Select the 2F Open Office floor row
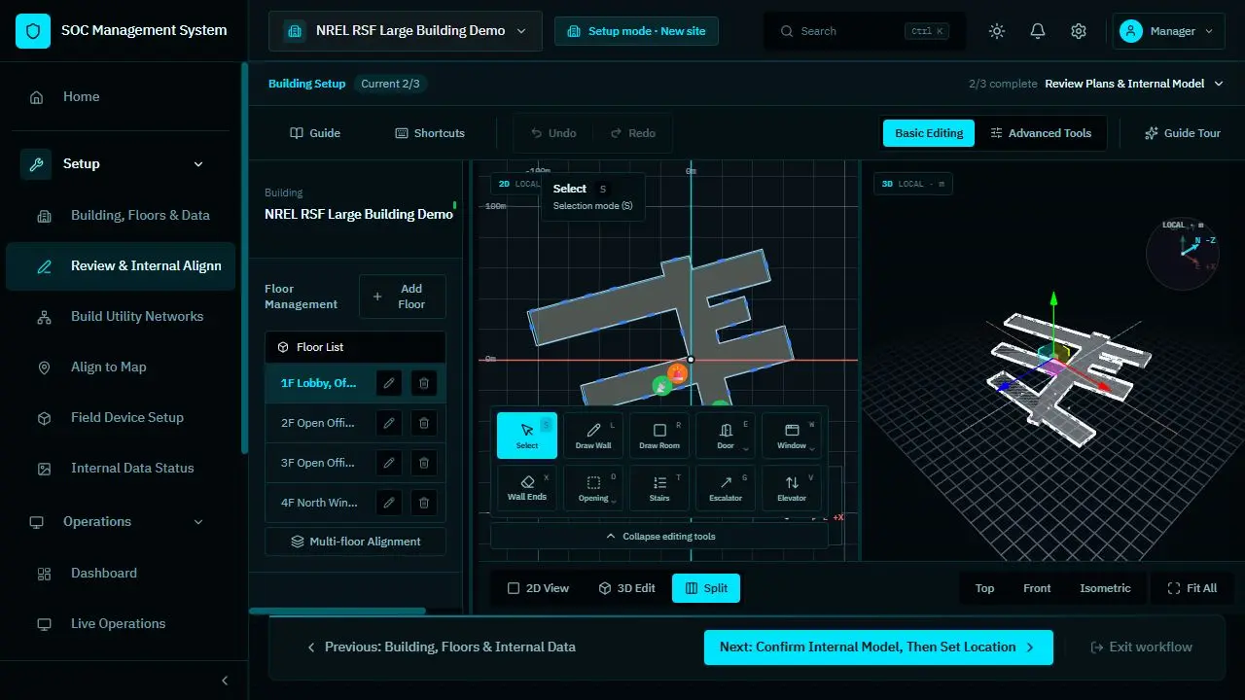The height and width of the screenshot is (700, 1245). coord(355,423)
